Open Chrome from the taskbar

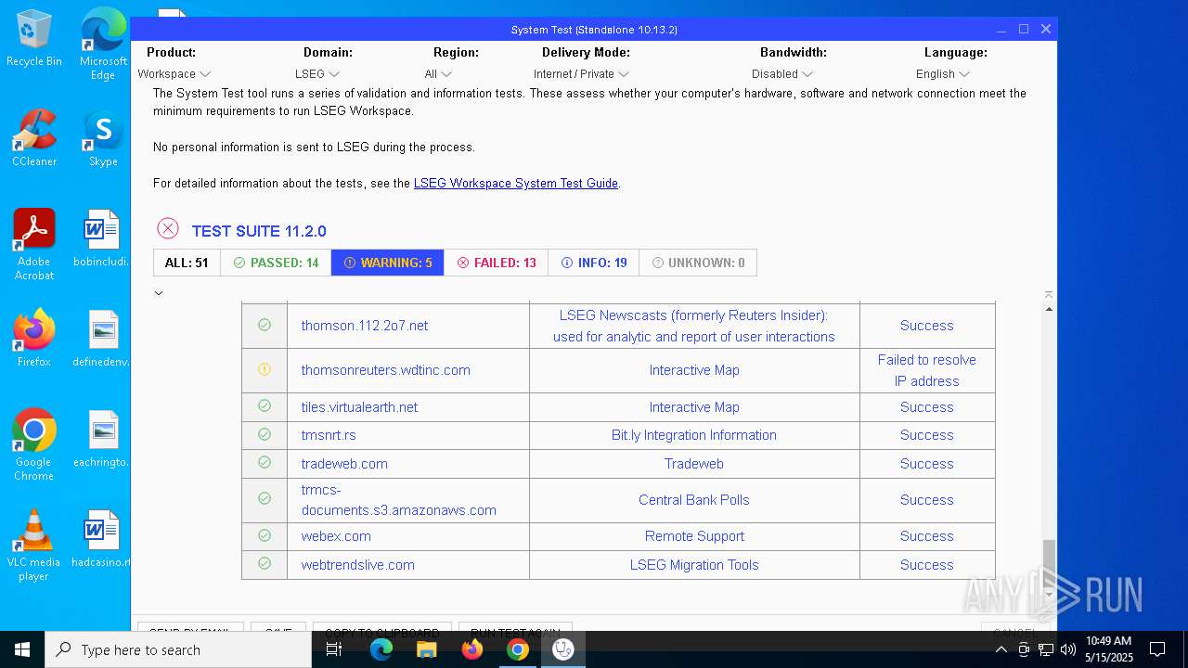(x=518, y=649)
